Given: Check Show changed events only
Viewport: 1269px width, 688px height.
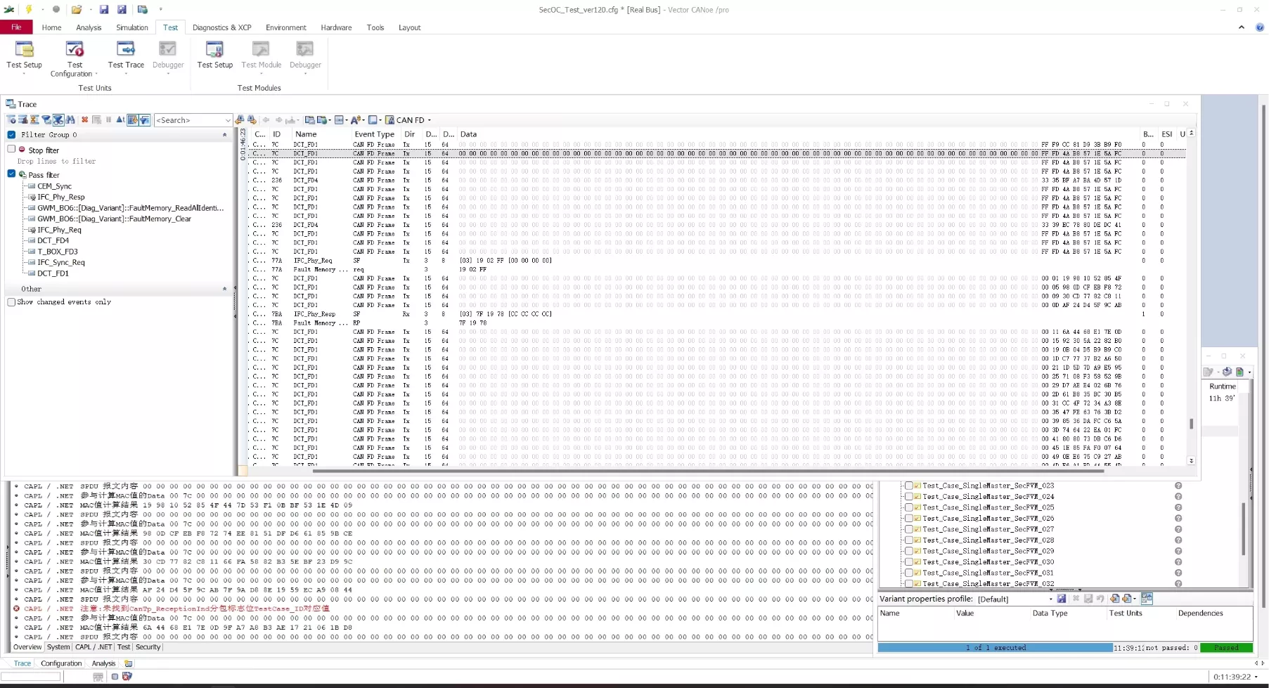Looking at the screenshot, I should point(11,302).
